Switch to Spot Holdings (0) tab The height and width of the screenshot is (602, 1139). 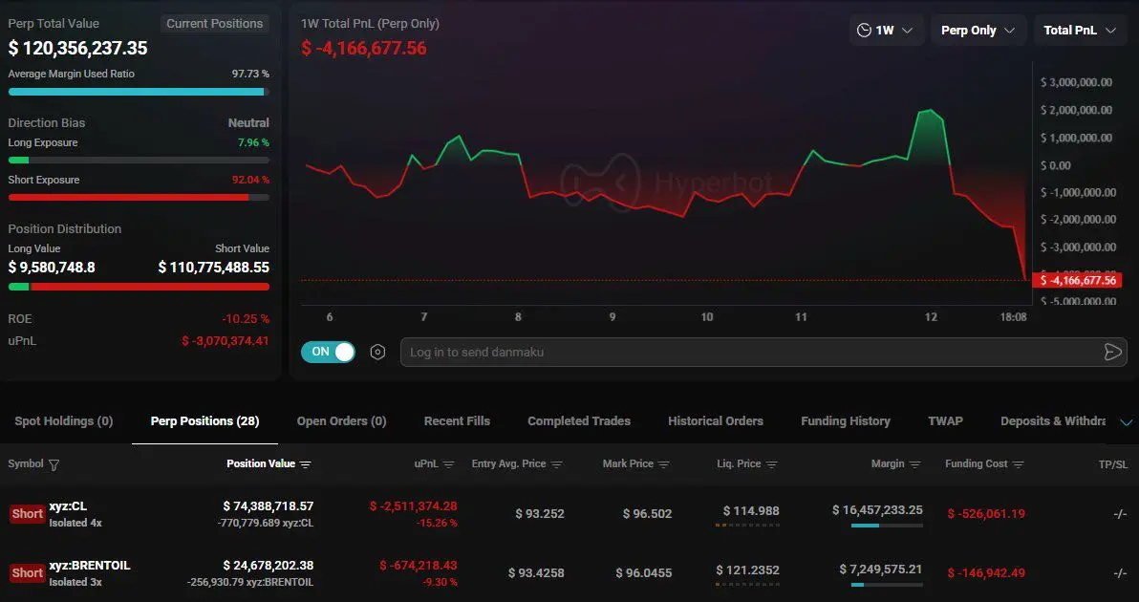[x=64, y=421]
